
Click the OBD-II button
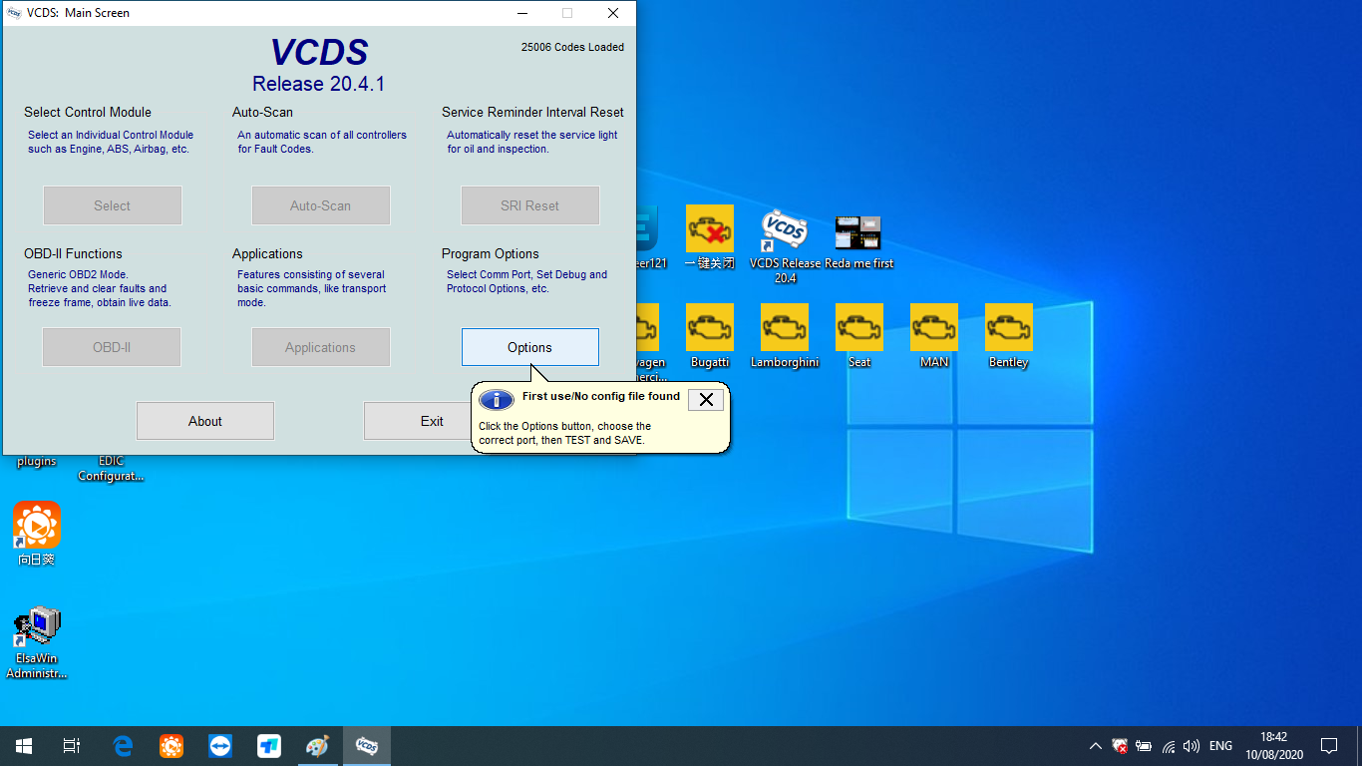(112, 347)
